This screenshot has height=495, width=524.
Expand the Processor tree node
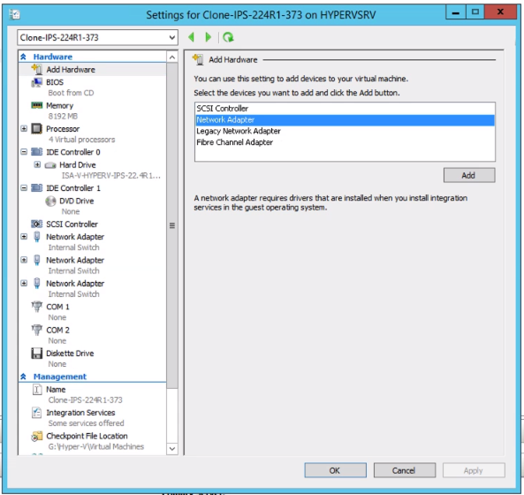(x=24, y=129)
